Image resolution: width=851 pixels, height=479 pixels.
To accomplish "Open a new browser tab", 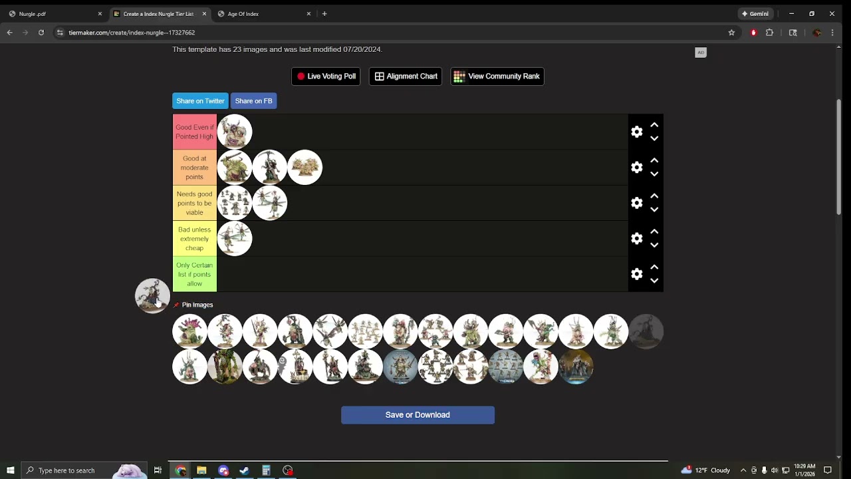I will point(324,14).
